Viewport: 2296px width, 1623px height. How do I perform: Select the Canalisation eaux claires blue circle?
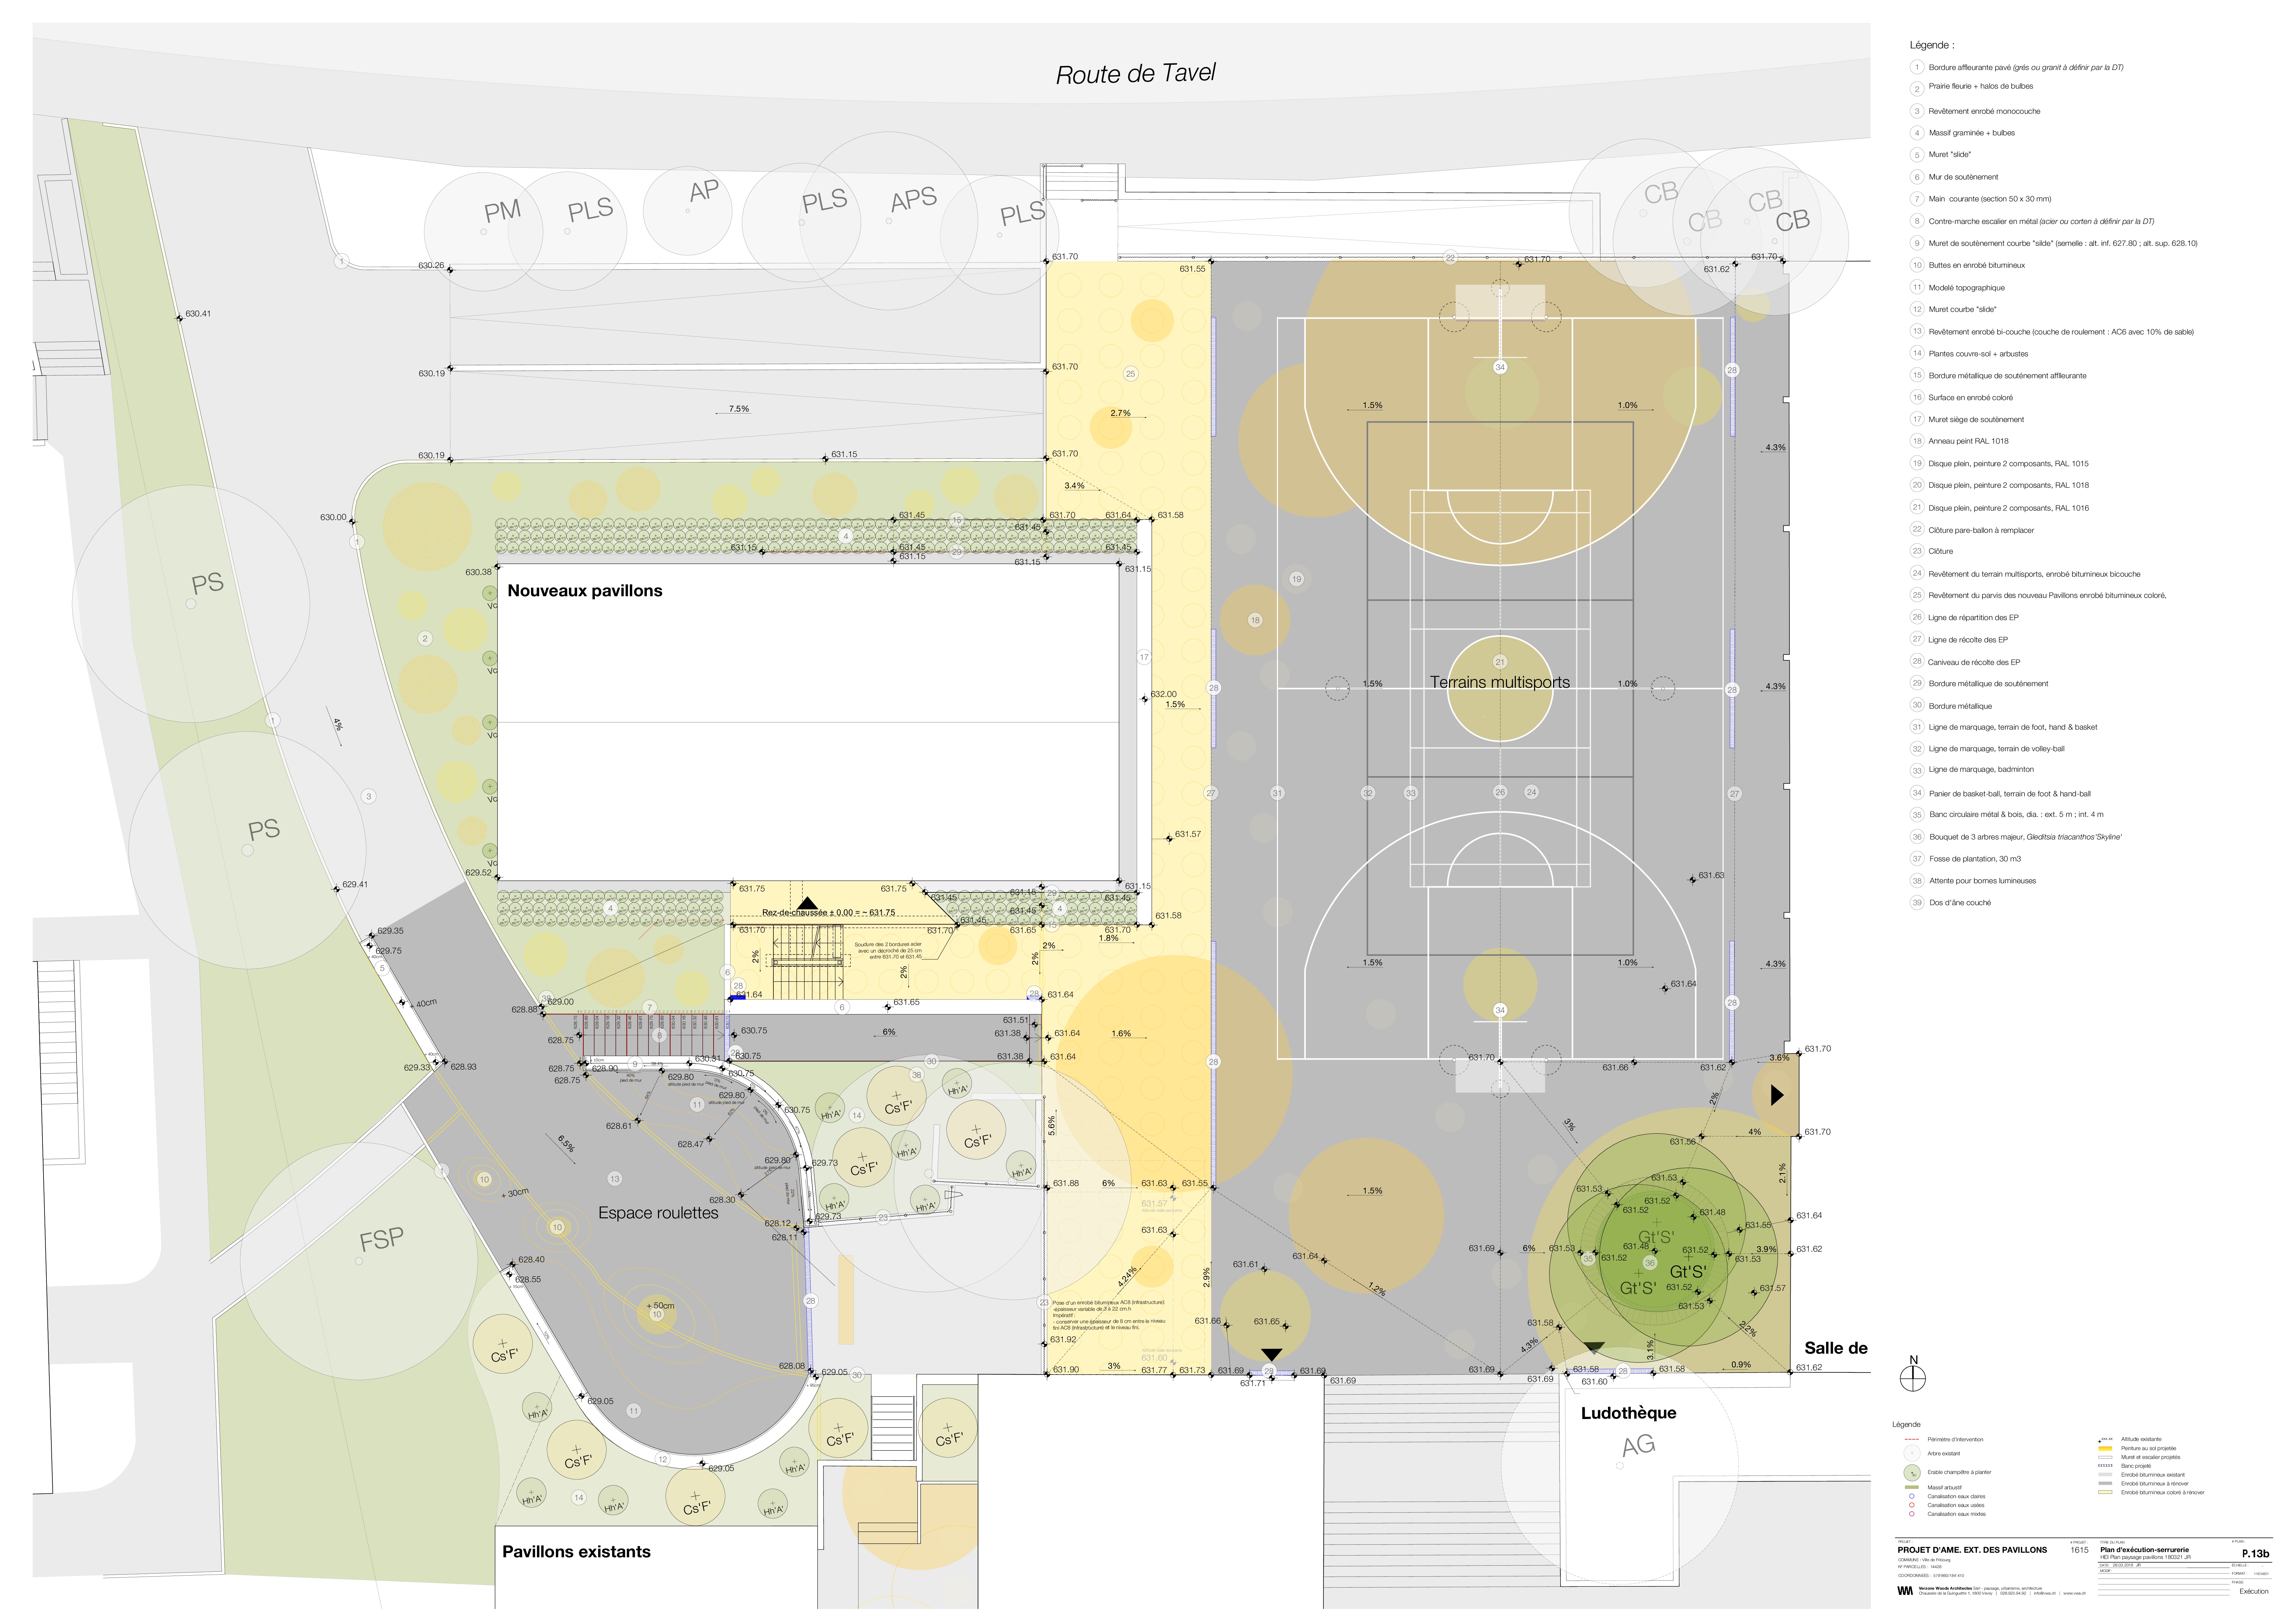pyautogui.click(x=1912, y=1496)
